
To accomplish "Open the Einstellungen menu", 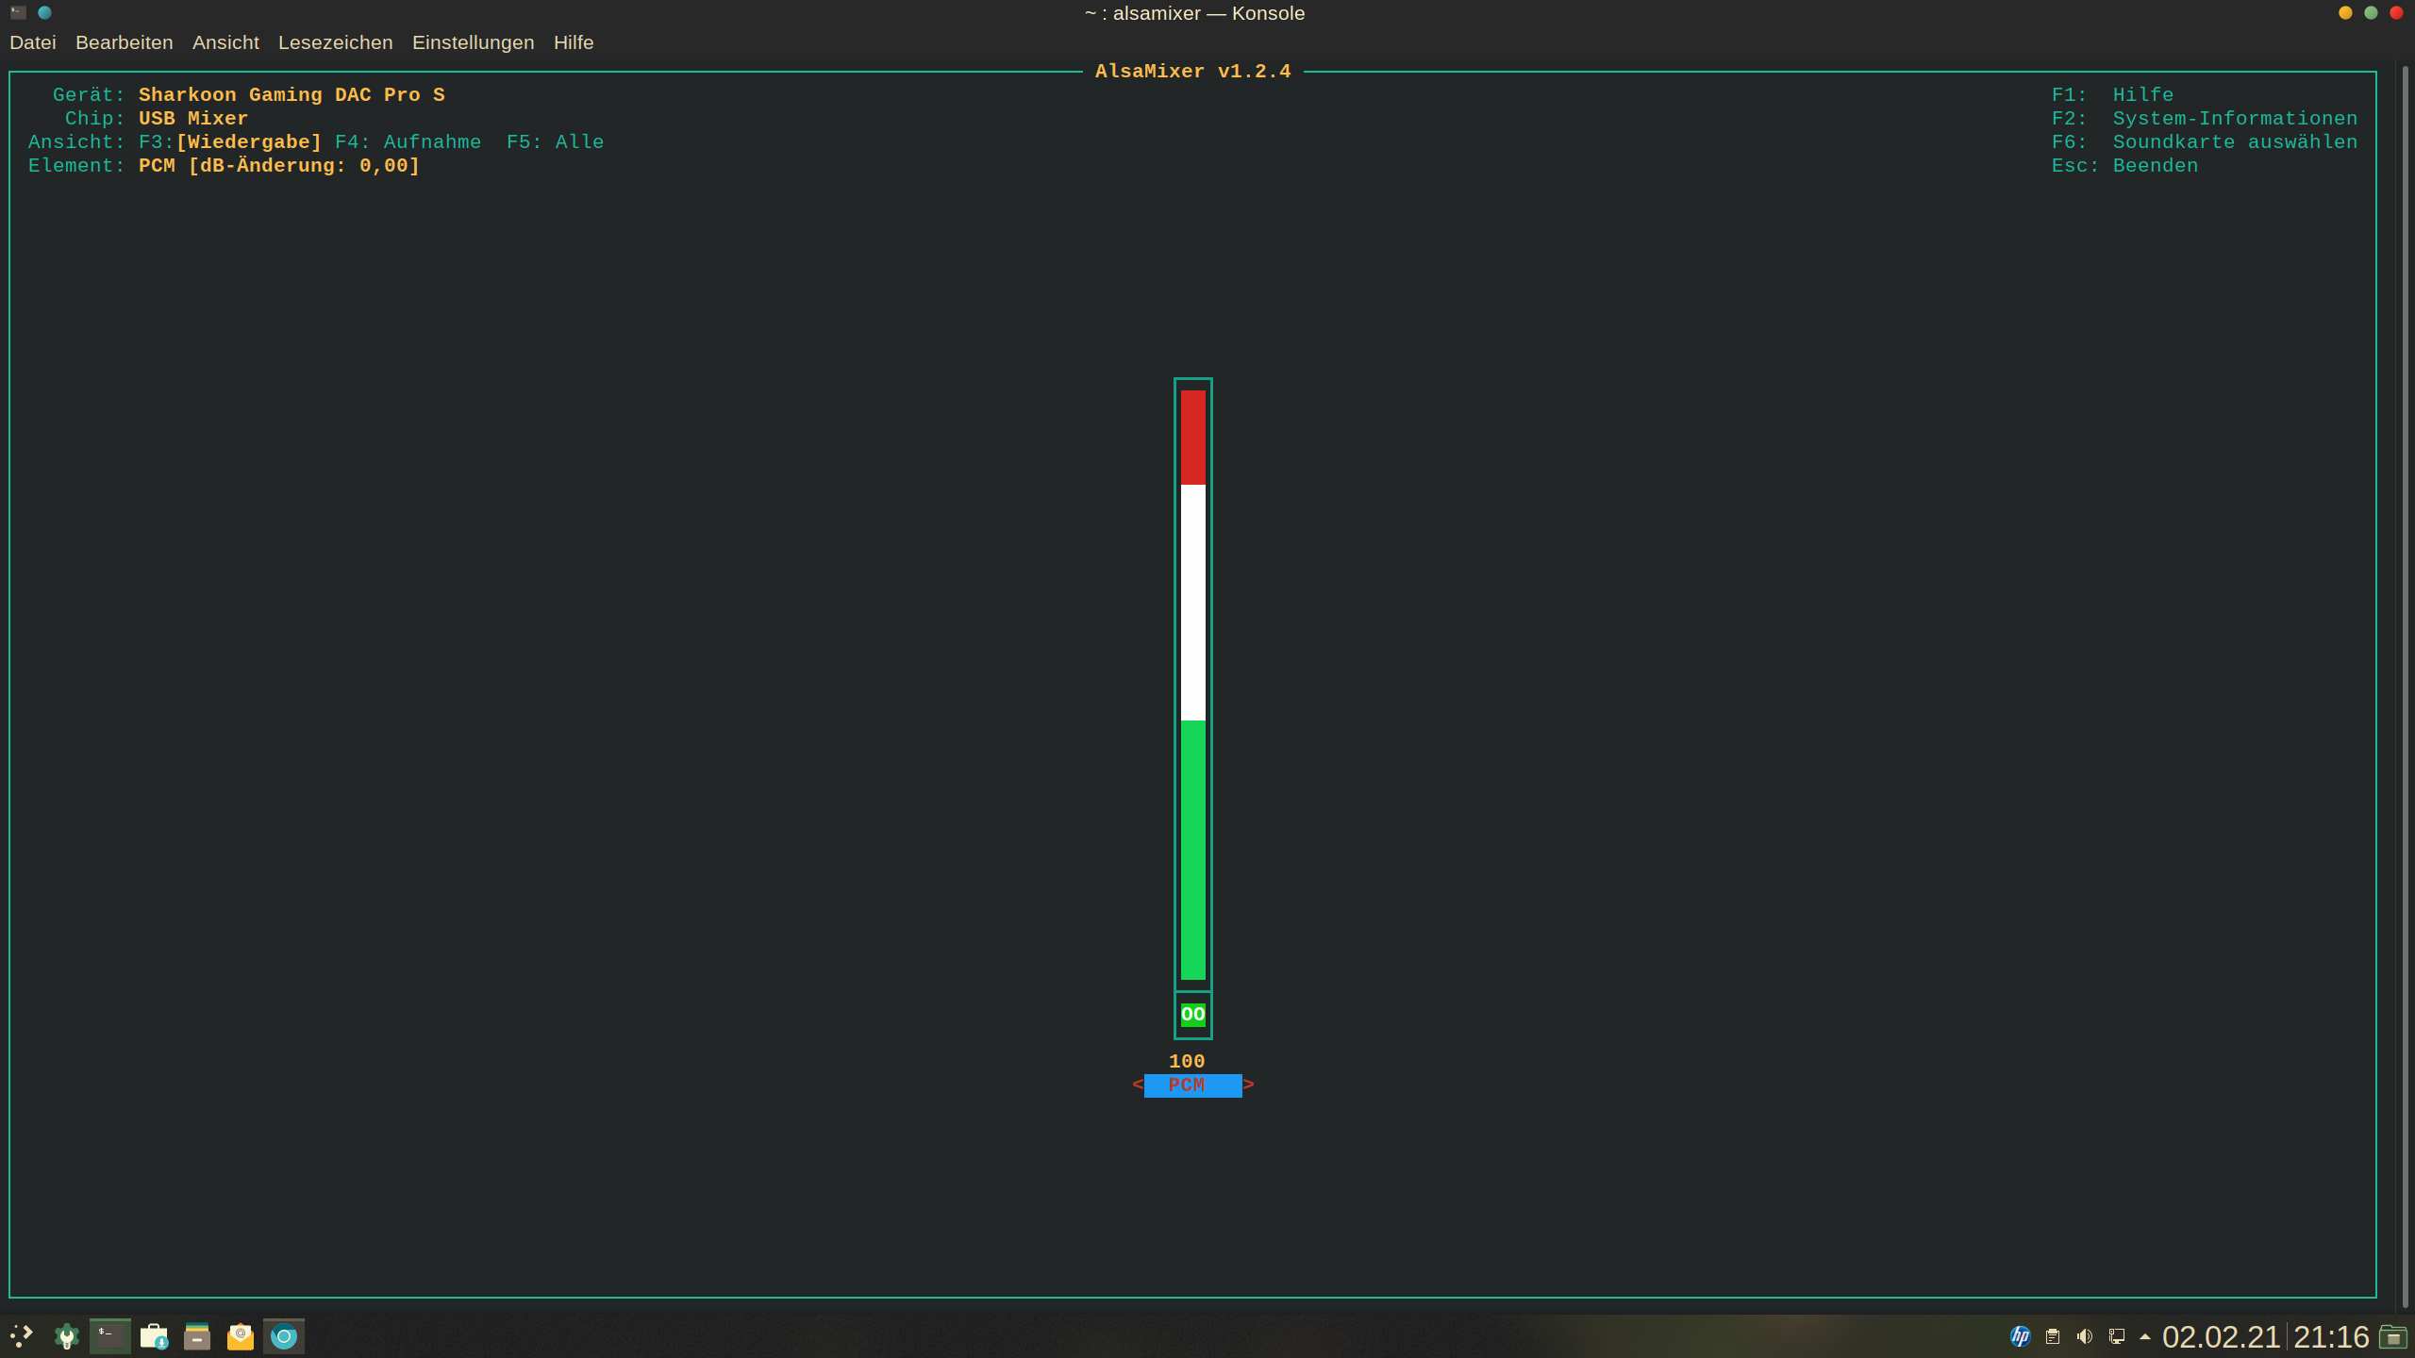I will pos(473,42).
